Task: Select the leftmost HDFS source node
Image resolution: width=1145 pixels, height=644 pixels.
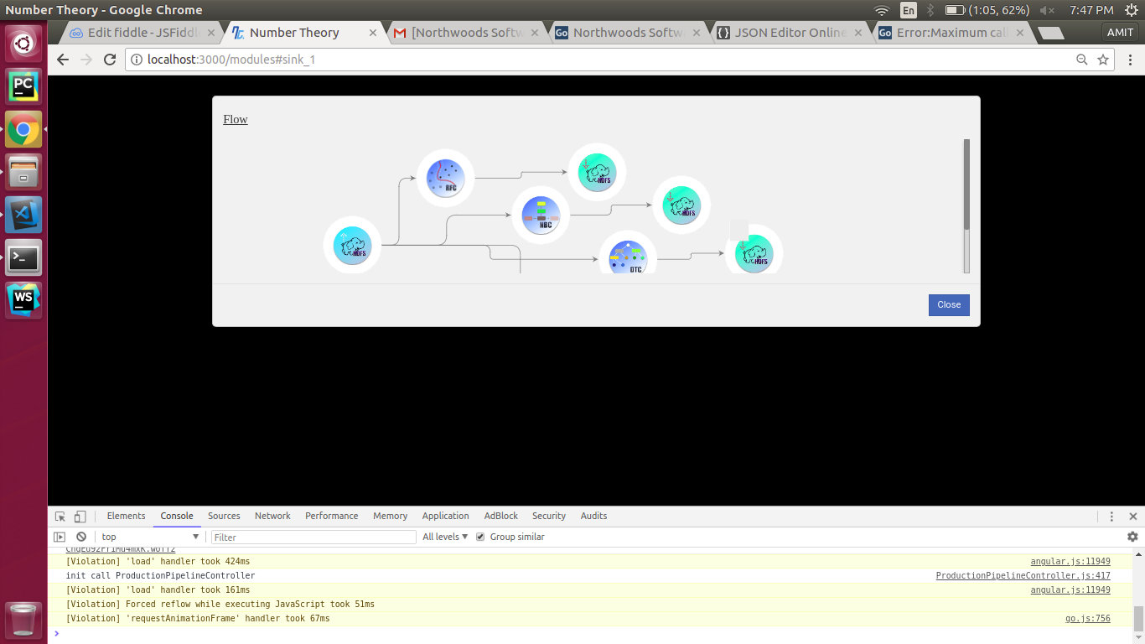Action: 352,246
